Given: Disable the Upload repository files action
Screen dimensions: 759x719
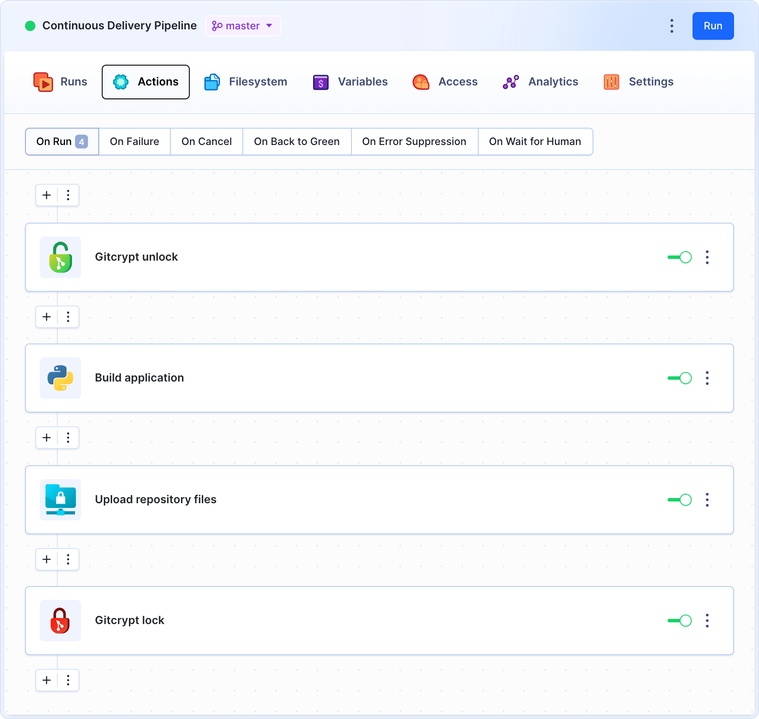Looking at the screenshot, I should (x=679, y=500).
